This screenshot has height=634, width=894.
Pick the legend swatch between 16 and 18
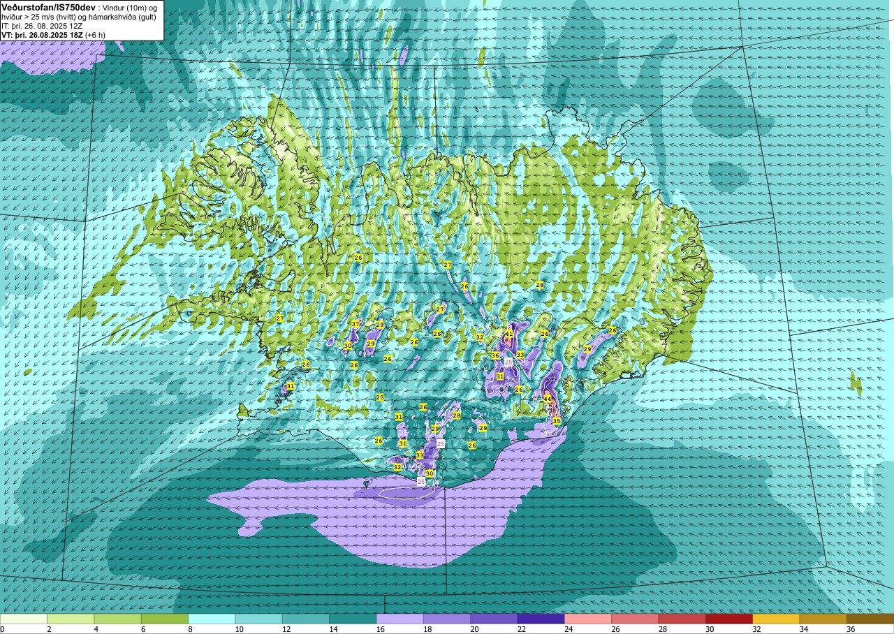(x=400, y=619)
